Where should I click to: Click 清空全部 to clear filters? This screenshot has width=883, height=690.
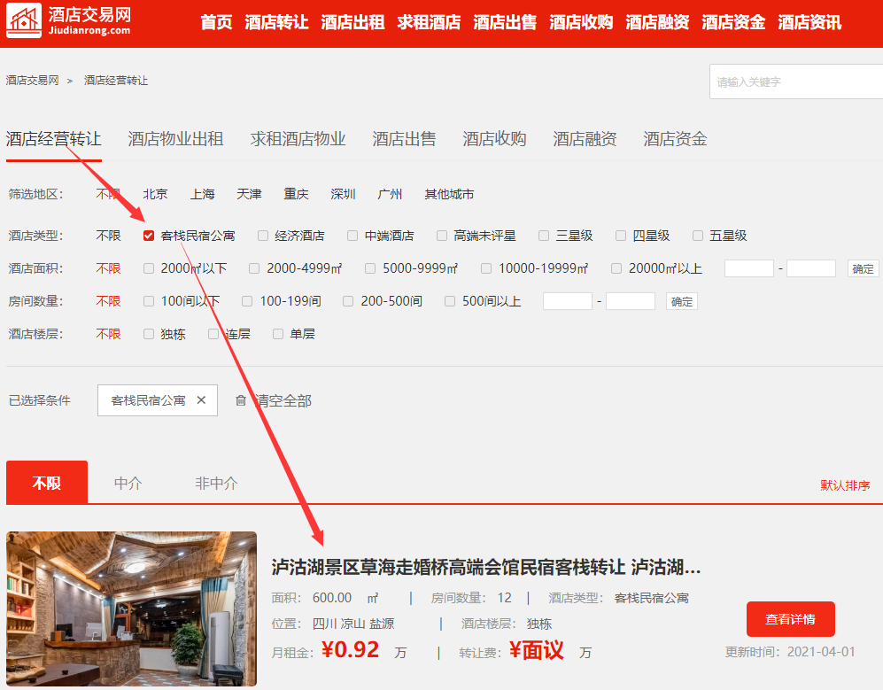283,400
